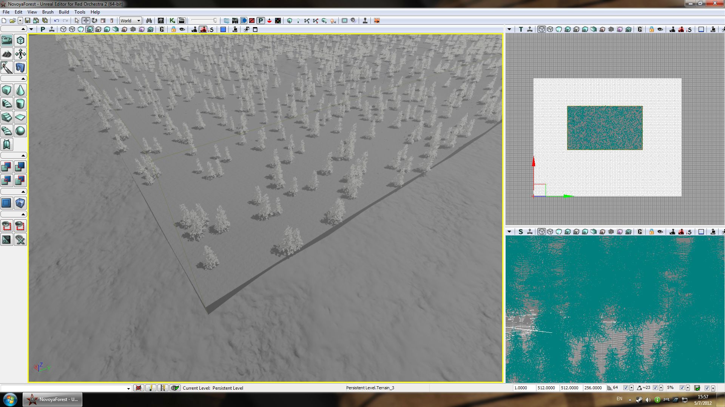Open an existing map file
The width and height of the screenshot is (725, 407).
click(12, 21)
